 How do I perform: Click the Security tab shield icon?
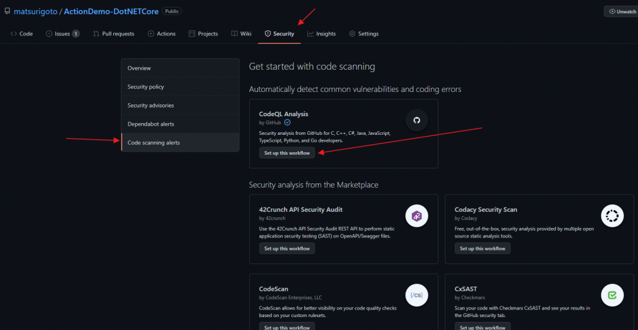(268, 34)
